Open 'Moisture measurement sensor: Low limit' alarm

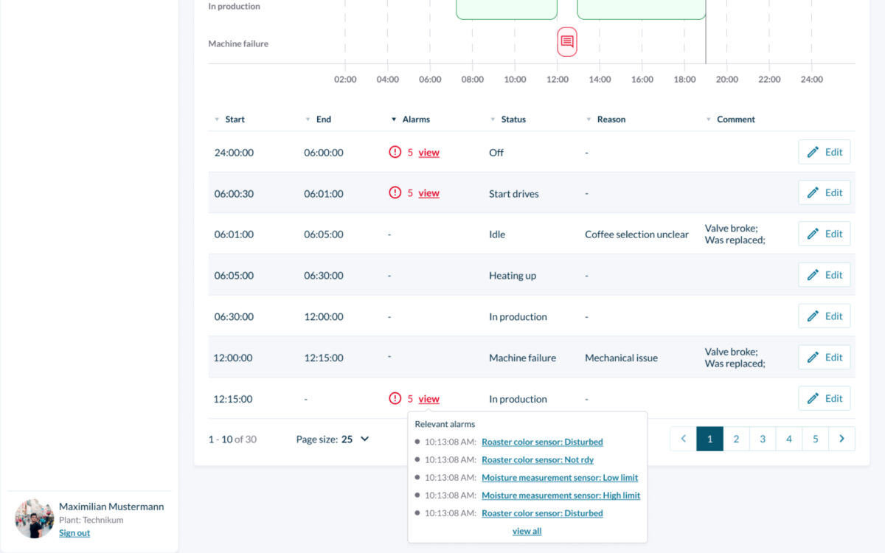560,478
